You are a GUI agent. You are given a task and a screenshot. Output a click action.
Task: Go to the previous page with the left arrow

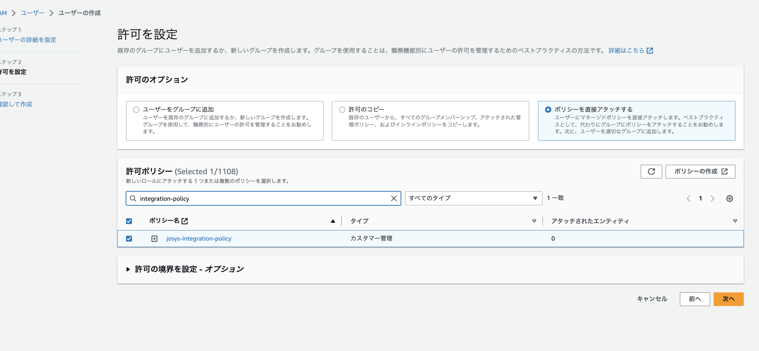tap(689, 198)
